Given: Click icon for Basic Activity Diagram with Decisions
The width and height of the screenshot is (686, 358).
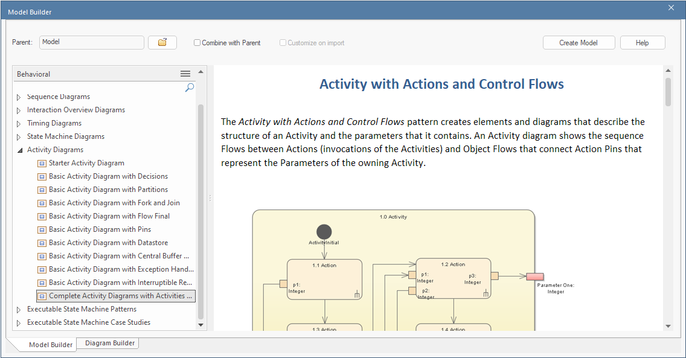Looking at the screenshot, I should click(42, 176).
